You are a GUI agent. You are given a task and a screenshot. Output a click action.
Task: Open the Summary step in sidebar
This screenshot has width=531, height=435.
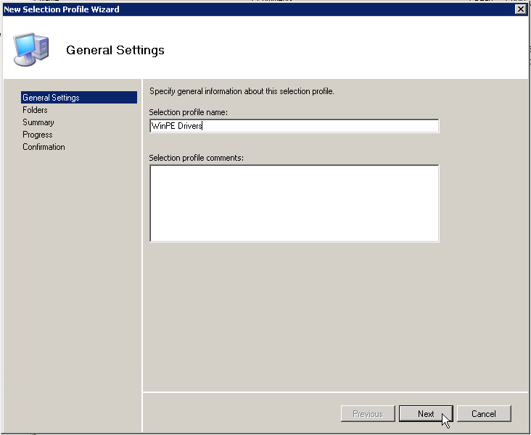point(38,122)
